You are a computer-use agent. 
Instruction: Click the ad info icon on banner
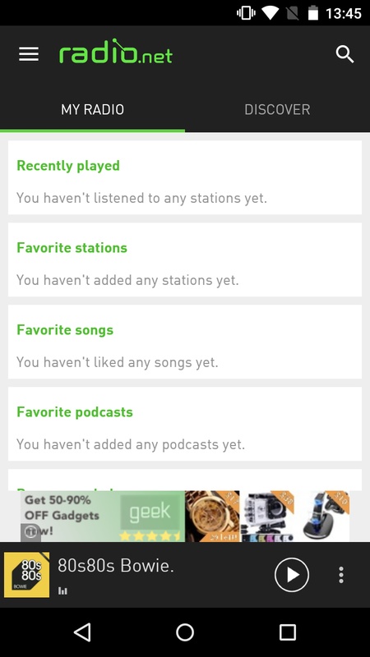pos(30,532)
